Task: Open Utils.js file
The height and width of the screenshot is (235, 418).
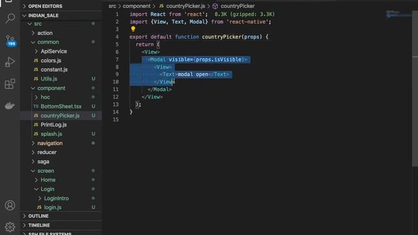Action: 61,79
